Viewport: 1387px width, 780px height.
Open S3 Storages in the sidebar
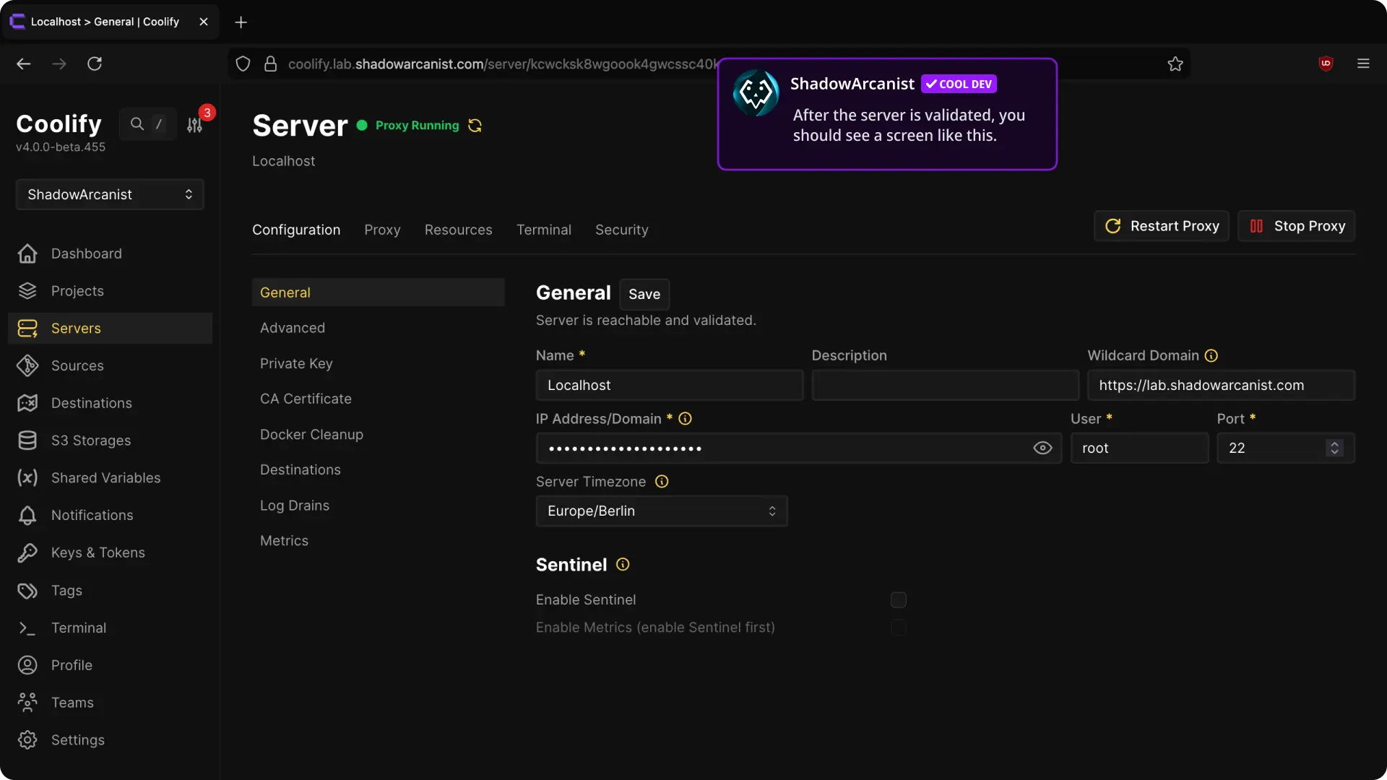pyautogui.click(x=90, y=441)
